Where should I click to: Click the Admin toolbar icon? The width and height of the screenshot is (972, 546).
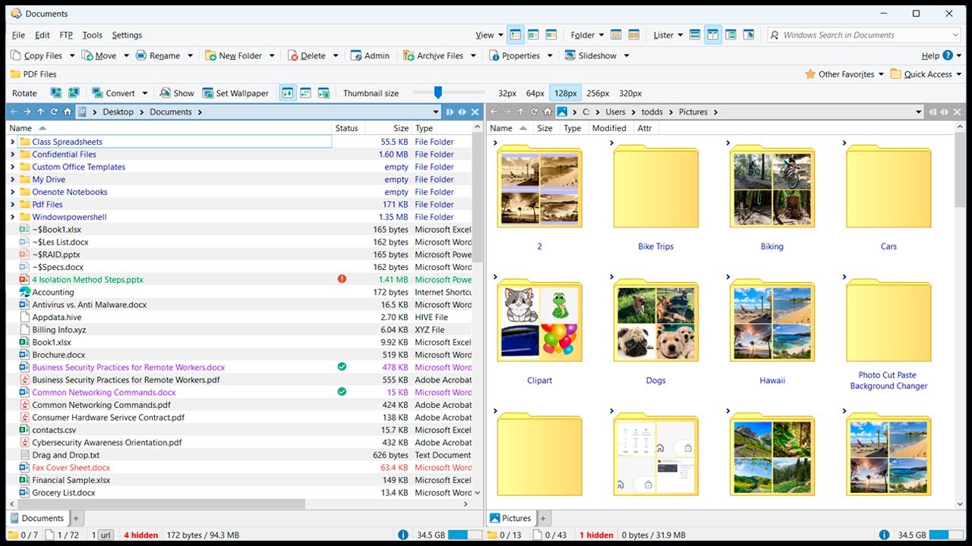click(x=356, y=55)
